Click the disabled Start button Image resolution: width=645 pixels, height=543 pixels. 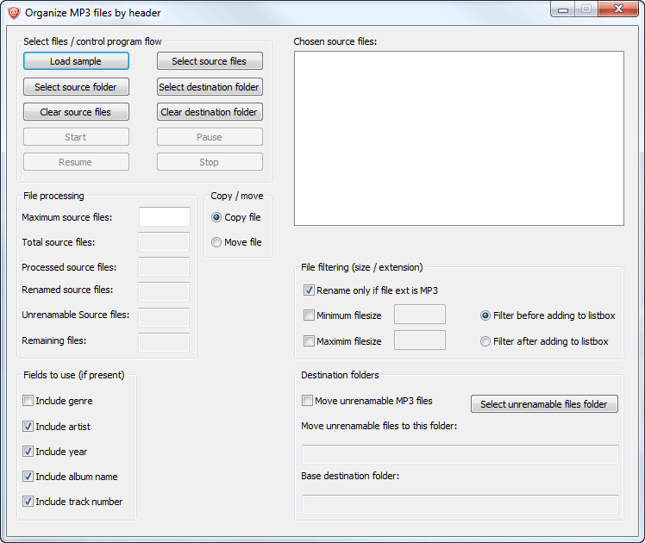(76, 137)
